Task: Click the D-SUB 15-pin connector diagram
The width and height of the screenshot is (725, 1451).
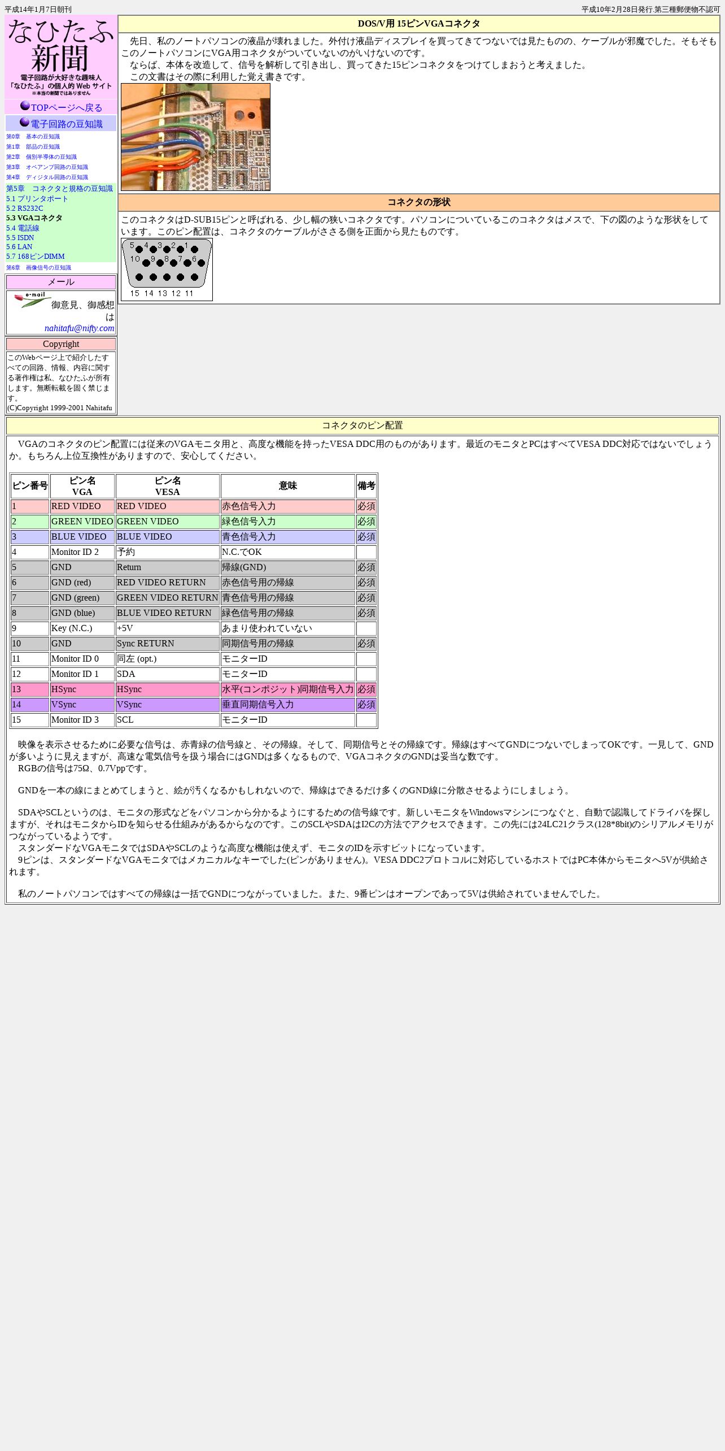Action: (167, 270)
